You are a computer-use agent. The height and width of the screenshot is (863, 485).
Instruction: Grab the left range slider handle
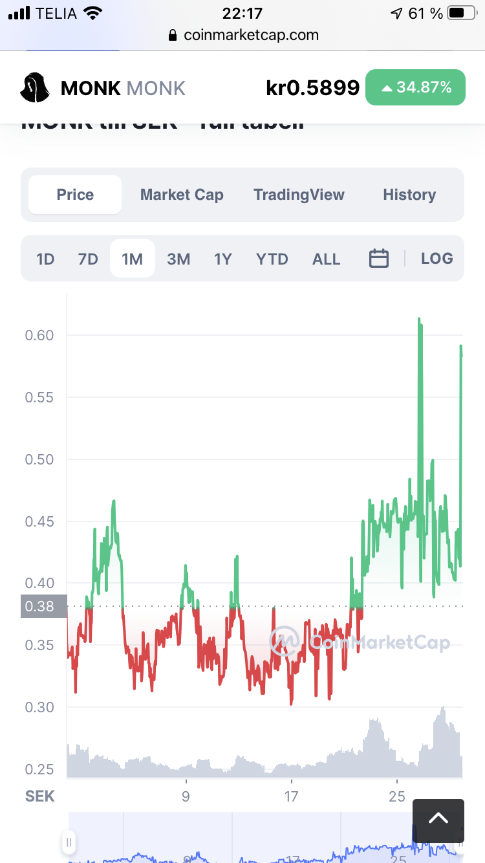pos(69,842)
